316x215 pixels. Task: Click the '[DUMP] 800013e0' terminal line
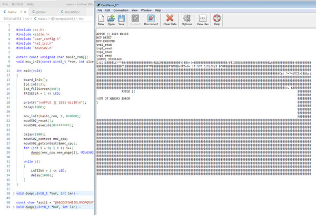[109, 59]
